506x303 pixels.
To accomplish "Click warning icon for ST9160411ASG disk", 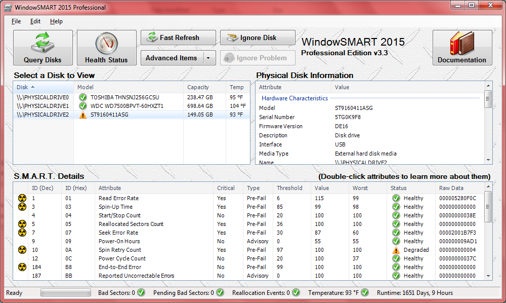I will point(83,115).
